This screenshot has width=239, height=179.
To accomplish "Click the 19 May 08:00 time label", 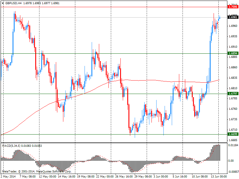I will pyautogui.click(x=86, y=177).
